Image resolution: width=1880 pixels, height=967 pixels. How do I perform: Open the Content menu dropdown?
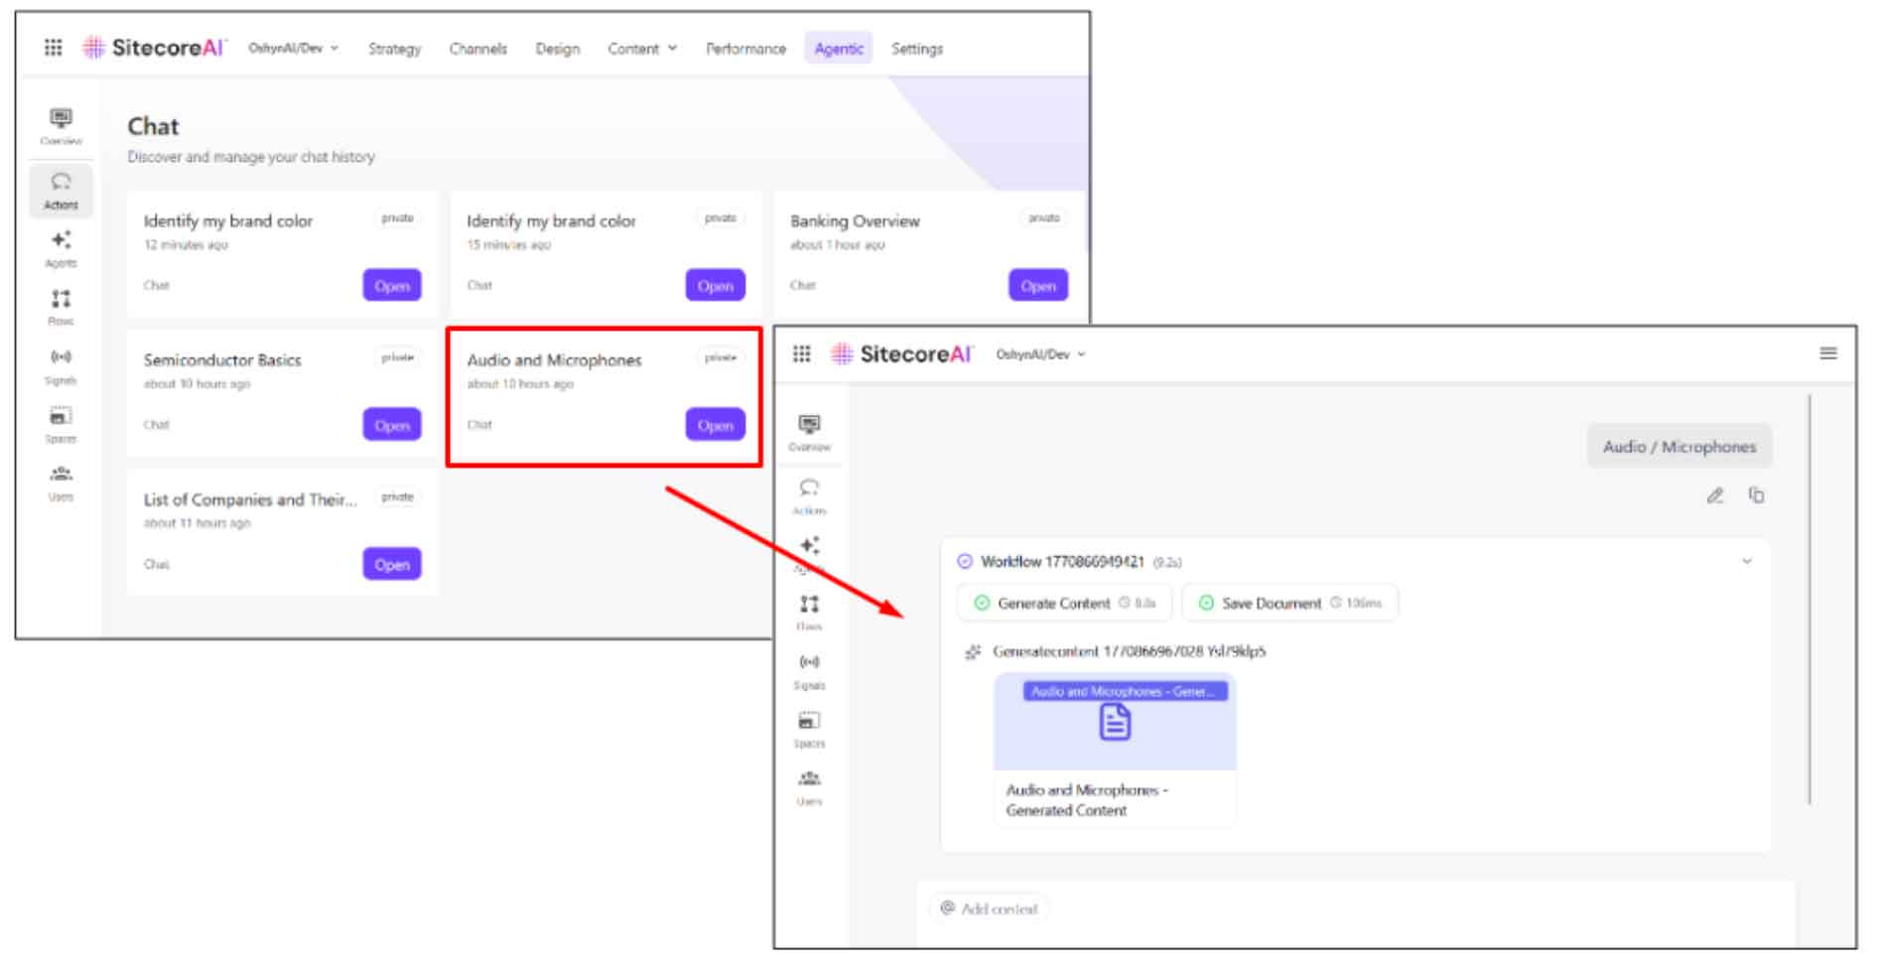click(641, 48)
